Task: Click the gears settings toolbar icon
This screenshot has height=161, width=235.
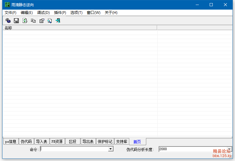Action: click(8, 20)
